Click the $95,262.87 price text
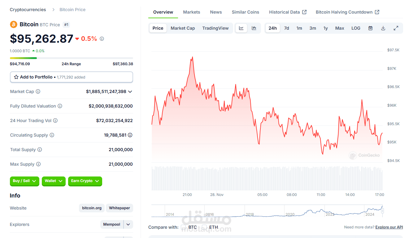 click(41, 39)
